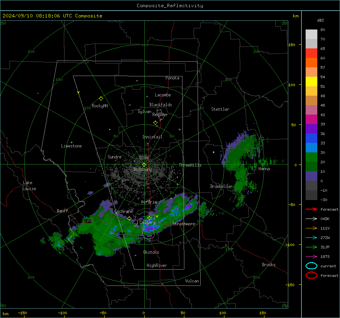The width and height of the screenshot is (340, 318).
Task: Select the green 31JP arrow legend entry
Action: (x=311, y=247)
